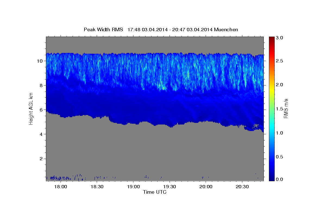Click the height axis label 4
The width and height of the screenshot is (326, 217).
[x=42, y=134]
